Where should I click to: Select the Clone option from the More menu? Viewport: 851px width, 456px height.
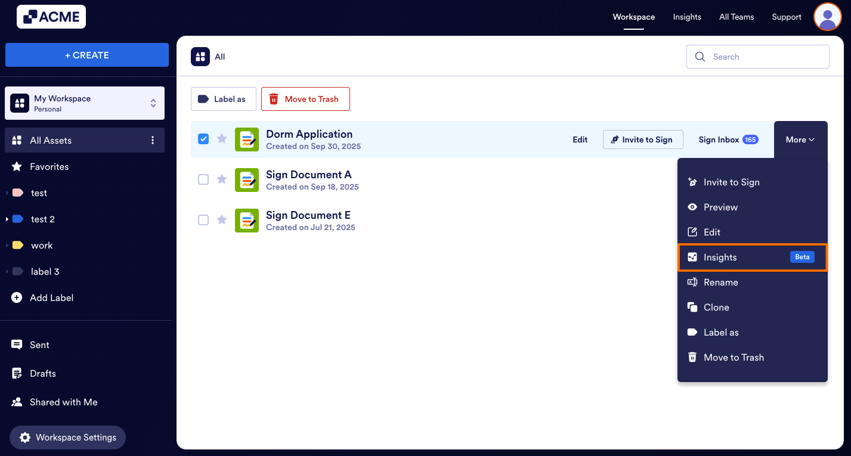click(x=716, y=307)
